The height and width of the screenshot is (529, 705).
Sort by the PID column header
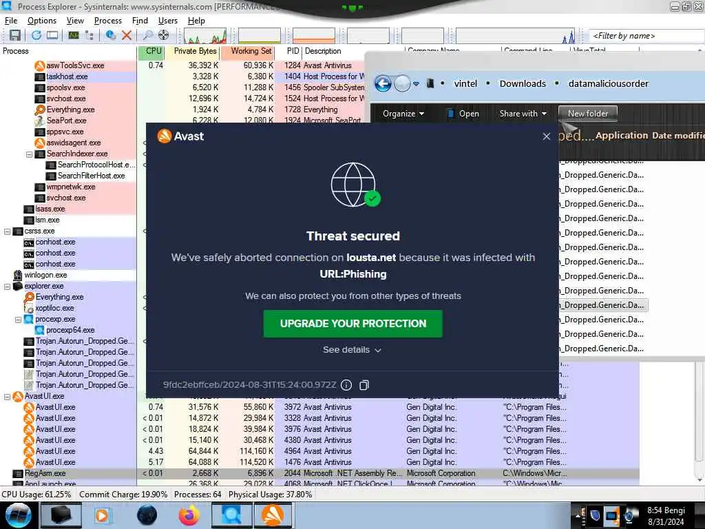click(x=288, y=51)
